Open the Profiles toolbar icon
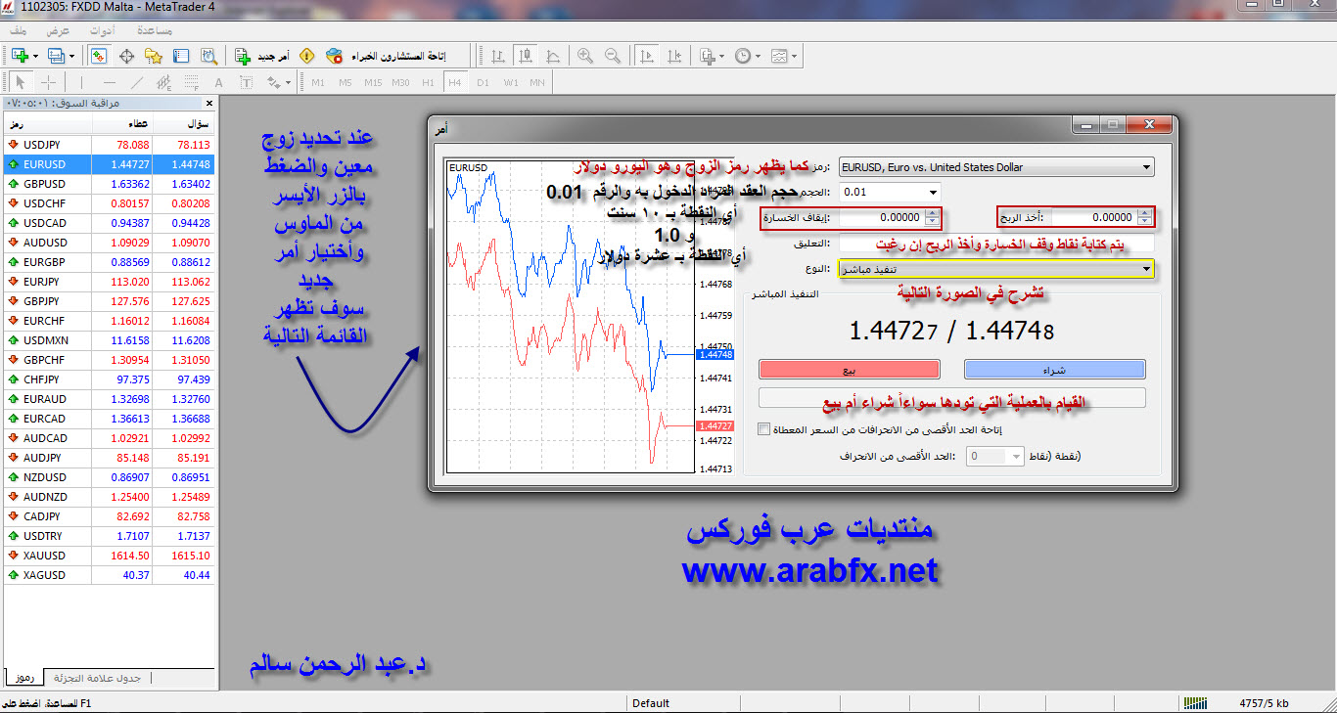Viewport: 1337px width, 713px height. pyautogui.click(x=55, y=56)
